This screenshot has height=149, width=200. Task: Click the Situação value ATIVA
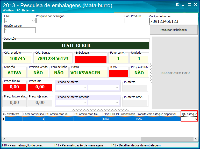tap(15, 73)
